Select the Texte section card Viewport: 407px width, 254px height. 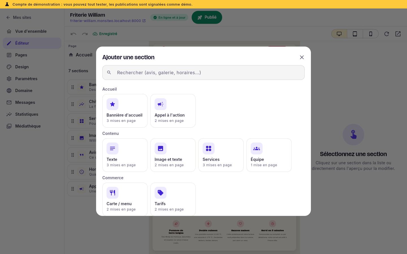click(x=125, y=155)
